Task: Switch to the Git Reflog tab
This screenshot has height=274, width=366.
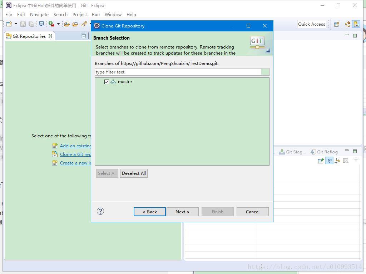Action: pos(324,152)
